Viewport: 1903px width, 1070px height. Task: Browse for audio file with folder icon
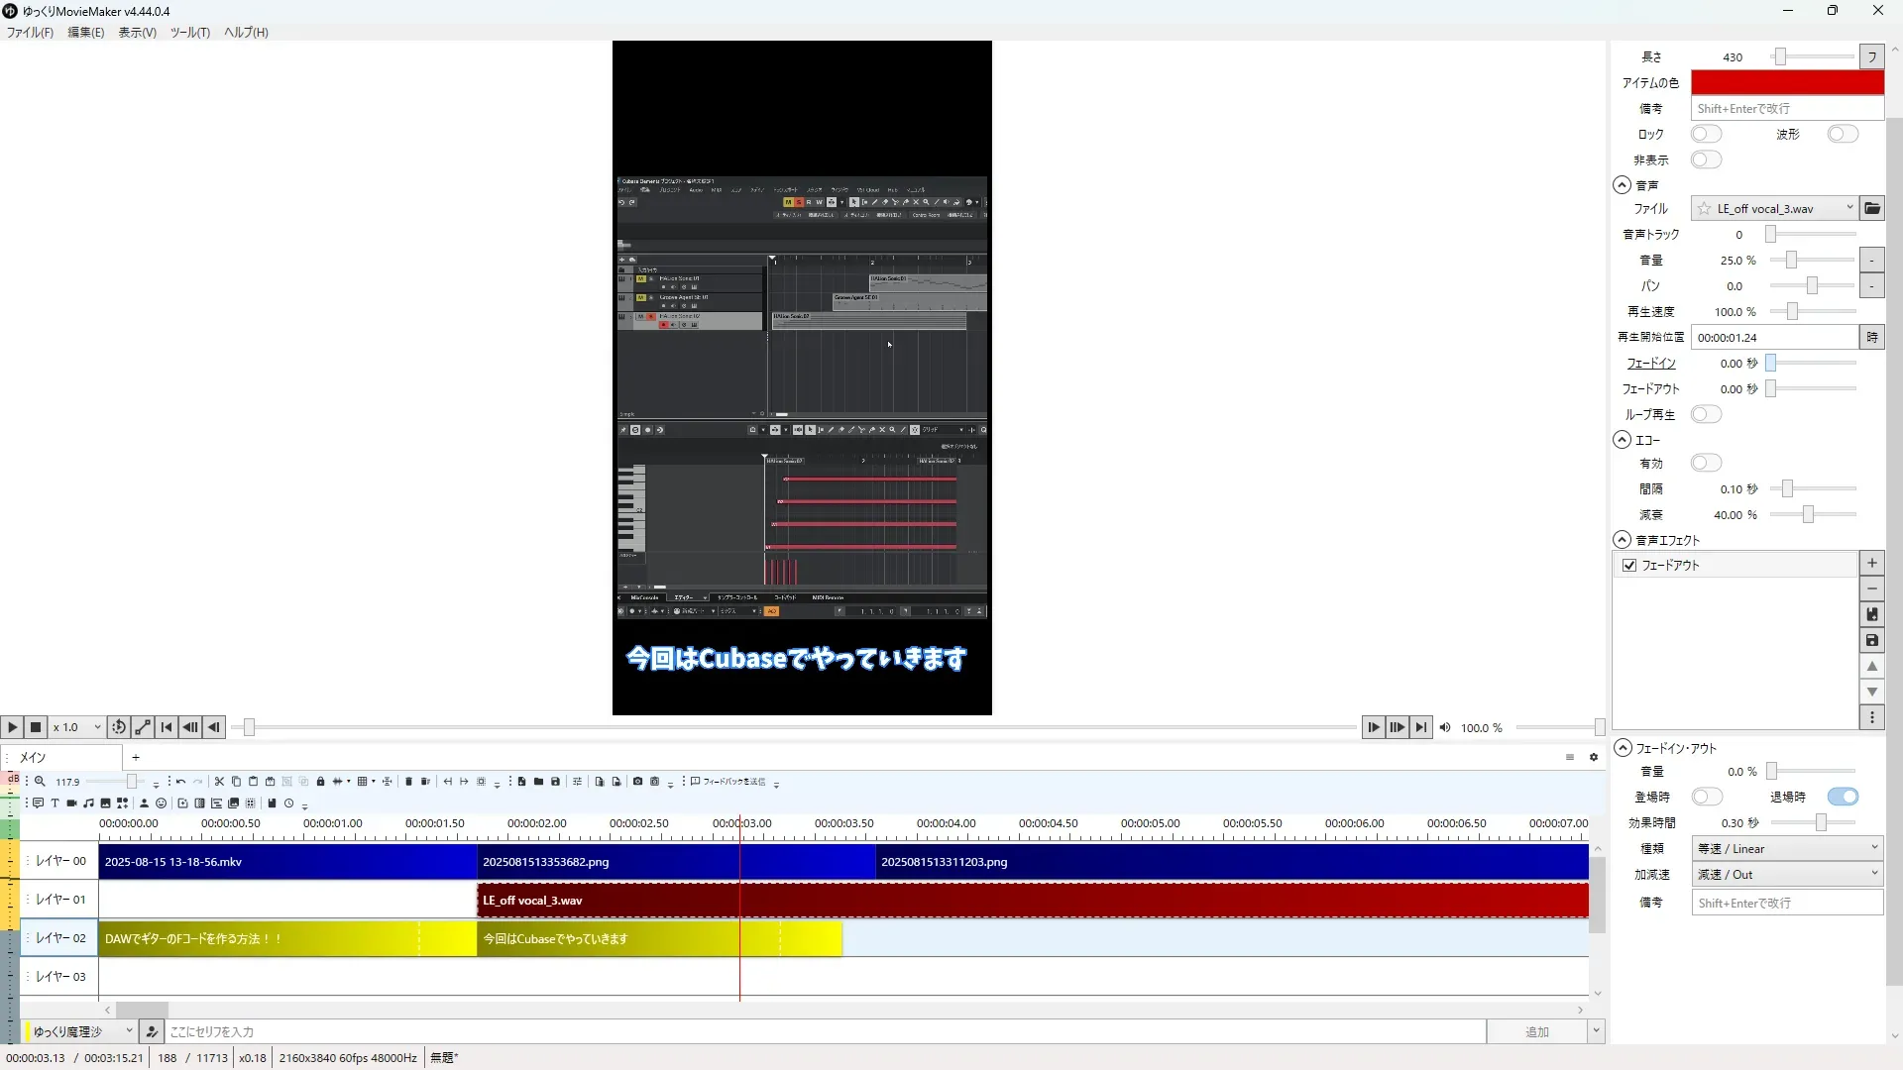1871,208
